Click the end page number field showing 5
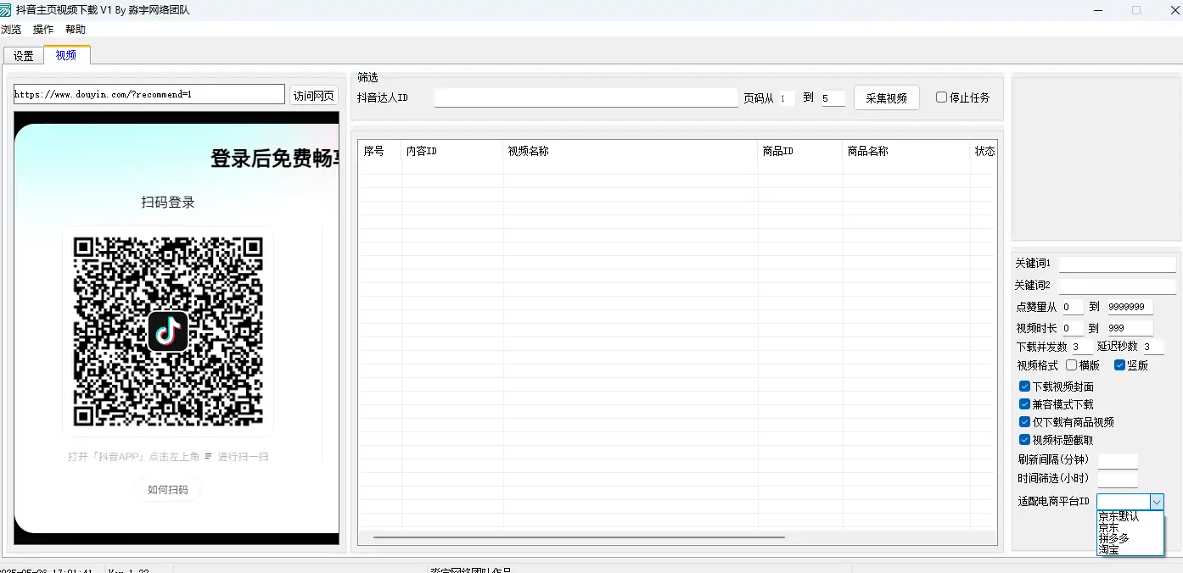The image size is (1183, 573). [833, 98]
